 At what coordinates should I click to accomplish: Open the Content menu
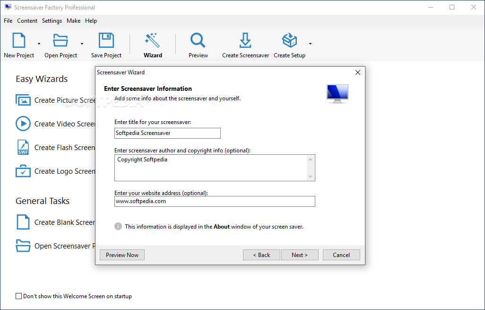point(27,21)
